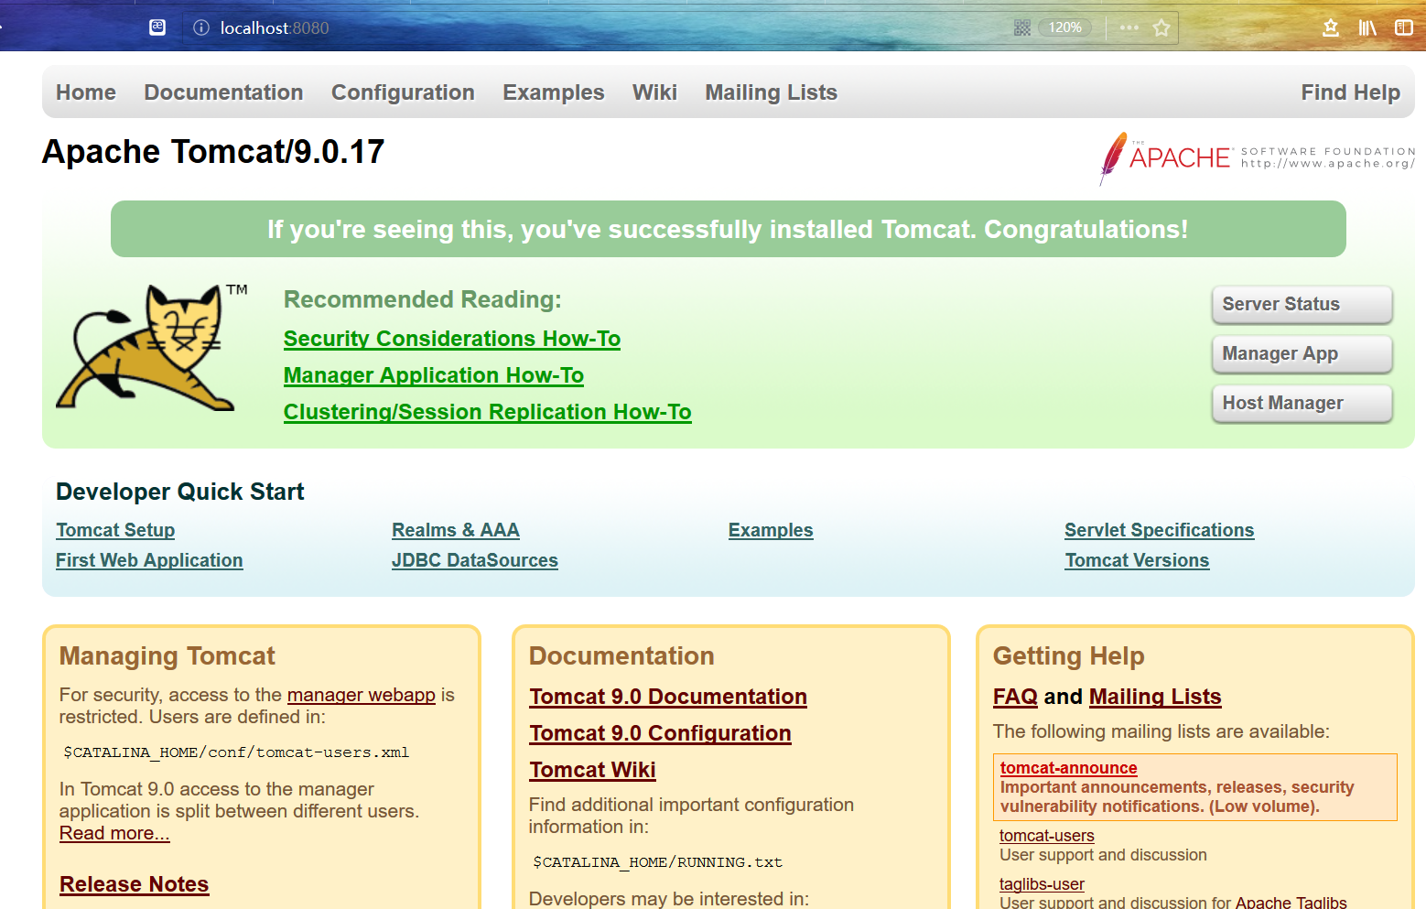Open the Tomcat Setup link

pyautogui.click(x=115, y=530)
